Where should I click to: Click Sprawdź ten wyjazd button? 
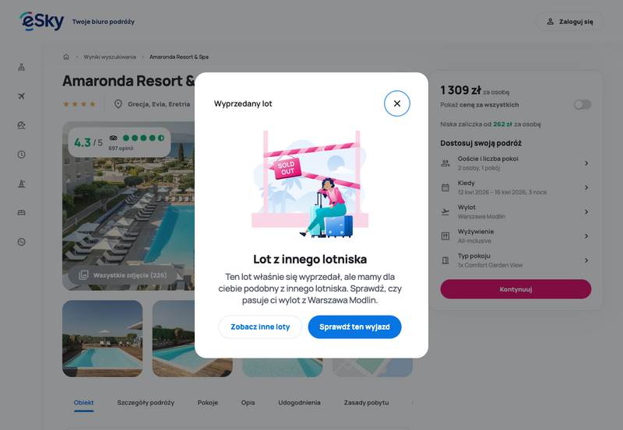tap(354, 327)
